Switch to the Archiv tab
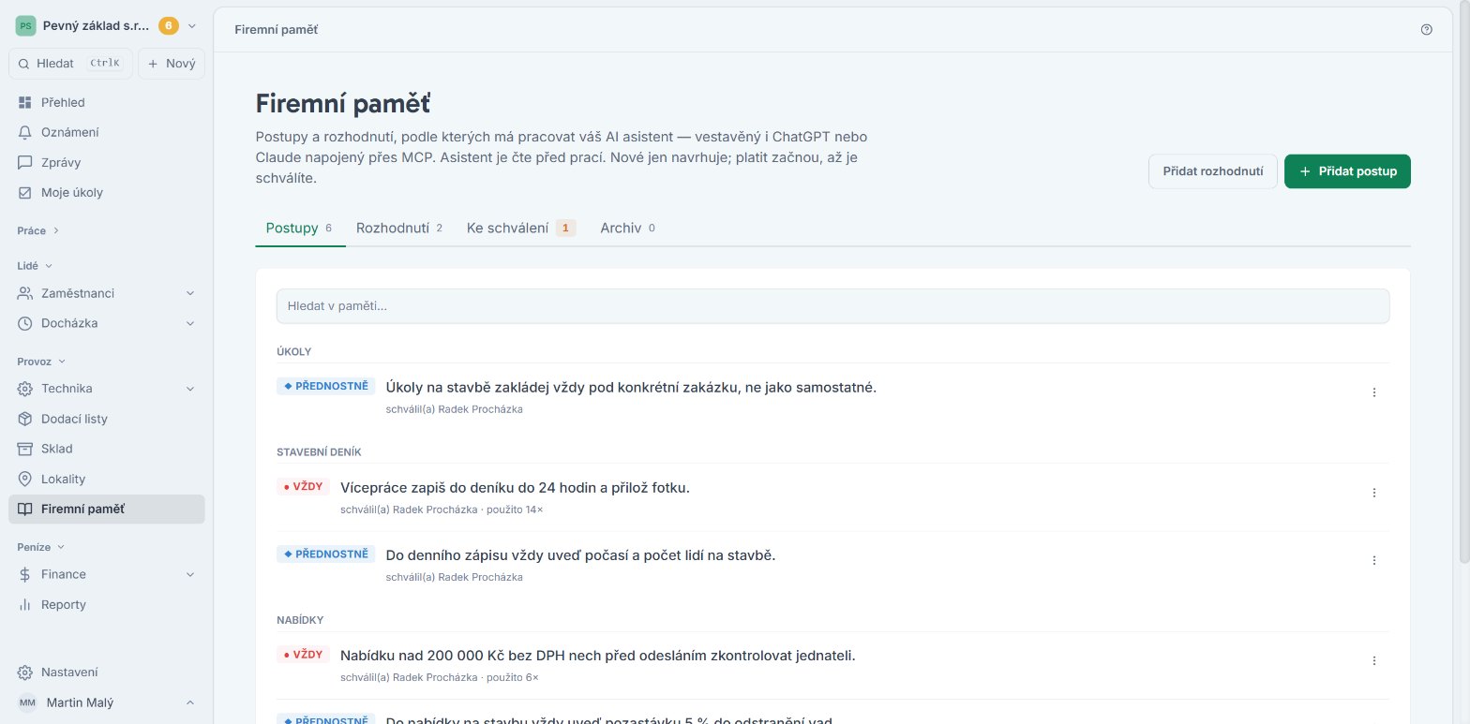The image size is (1470, 724). pos(627,228)
